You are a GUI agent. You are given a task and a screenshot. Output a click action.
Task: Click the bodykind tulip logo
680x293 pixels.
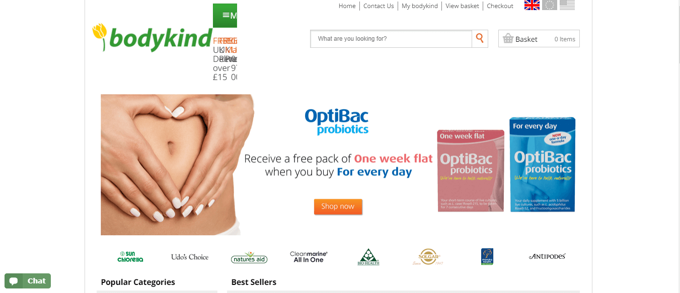pos(153,38)
